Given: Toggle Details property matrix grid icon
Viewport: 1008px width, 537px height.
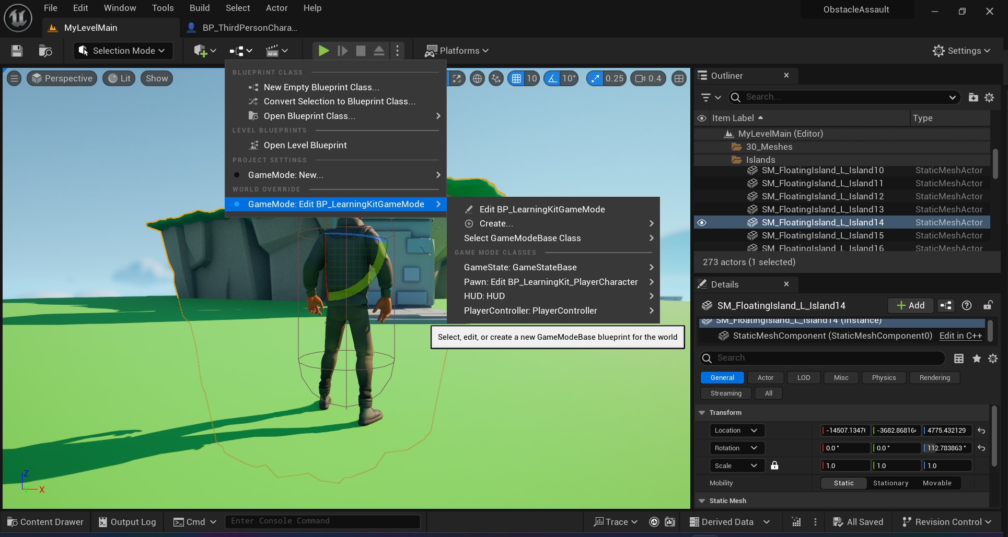Looking at the screenshot, I should pyautogui.click(x=959, y=358).
